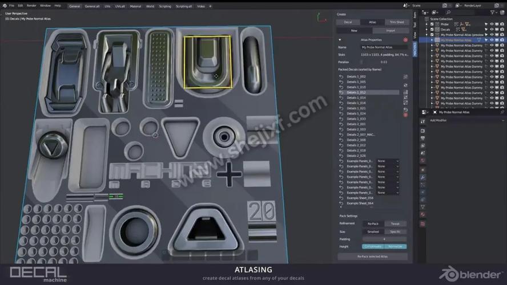Open the Help menu
Image resolution: width=507 pixels, height=285 pixels.
(58, 6)
